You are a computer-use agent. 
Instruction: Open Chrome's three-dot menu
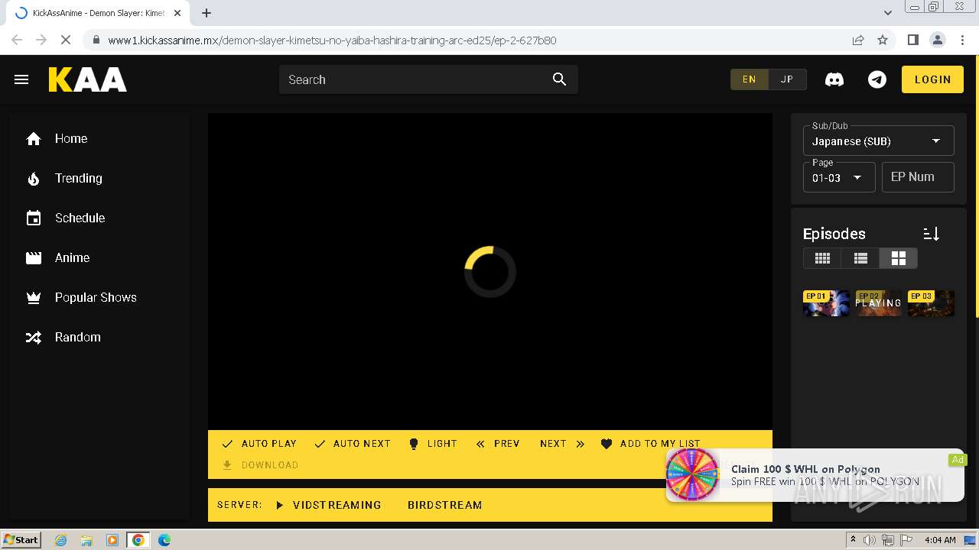coord(962,40)
